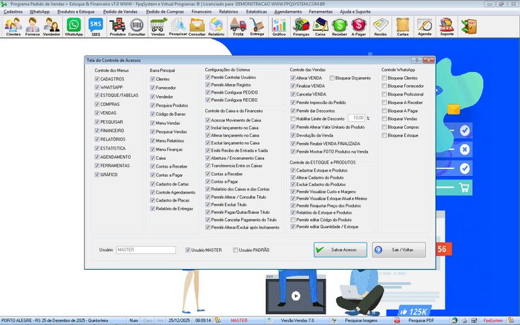This screenshot has width=520, height=325.
Task: Open the Suporte toolbar icon
Action: click(x=447, y=27)
